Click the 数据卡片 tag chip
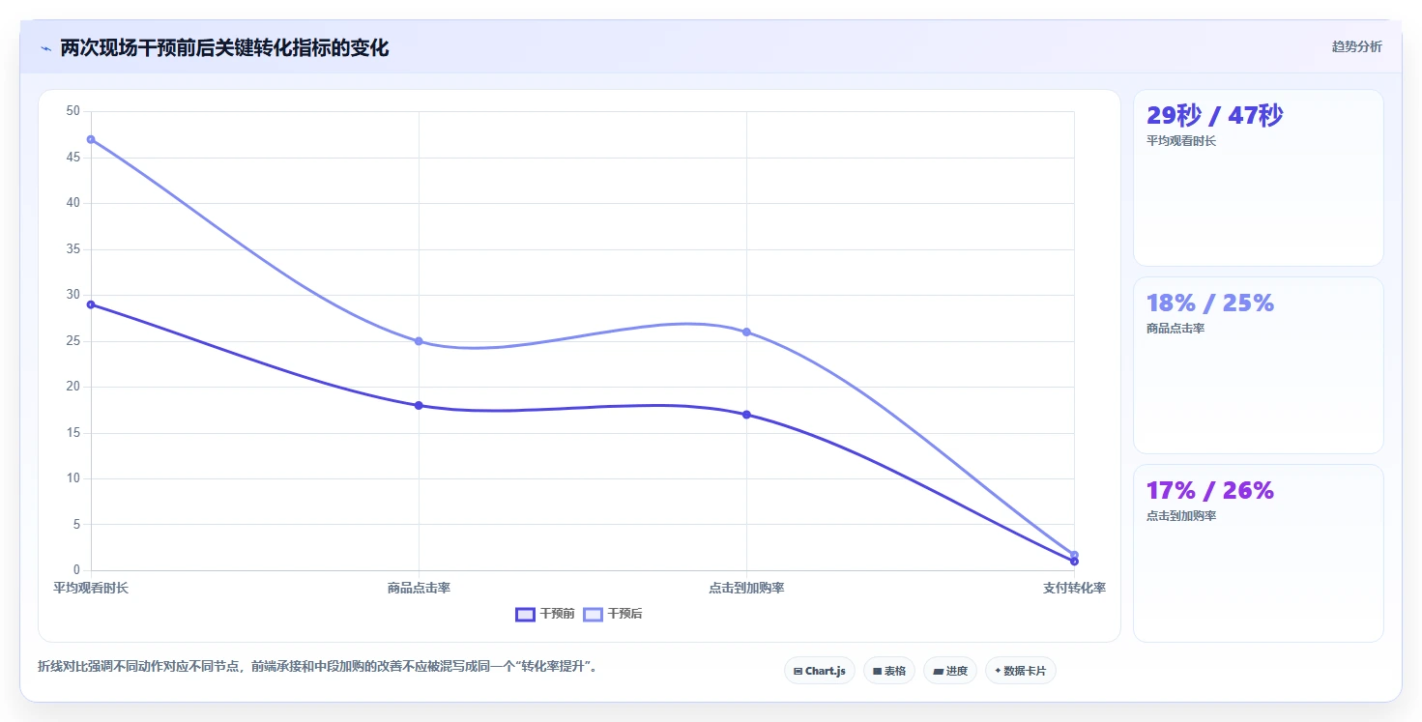 pyautogui.click(x=1021, y=671)
